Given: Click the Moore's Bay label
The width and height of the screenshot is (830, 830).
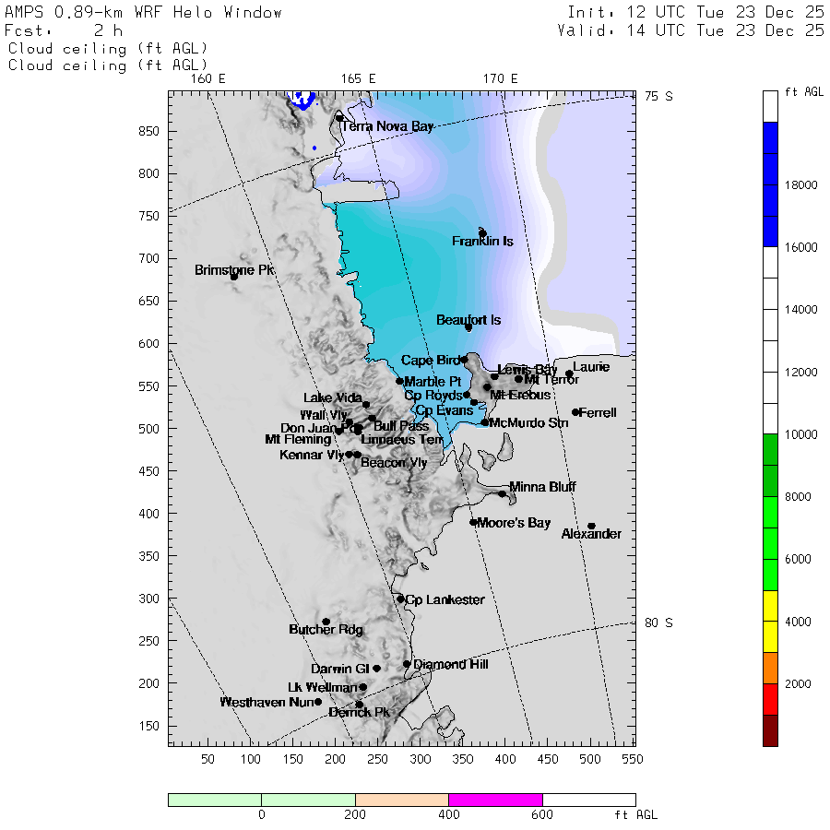Looking at the screenshot, I should [x=514, y=523].
